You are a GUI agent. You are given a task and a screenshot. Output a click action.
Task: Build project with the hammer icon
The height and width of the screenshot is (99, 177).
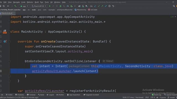[x=15, y=6]
